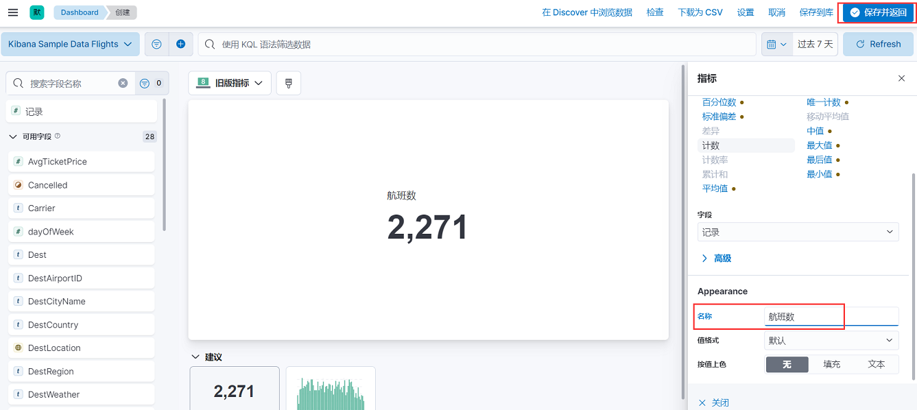
Task: Click the KQL query input field
Action: (477, 44)
